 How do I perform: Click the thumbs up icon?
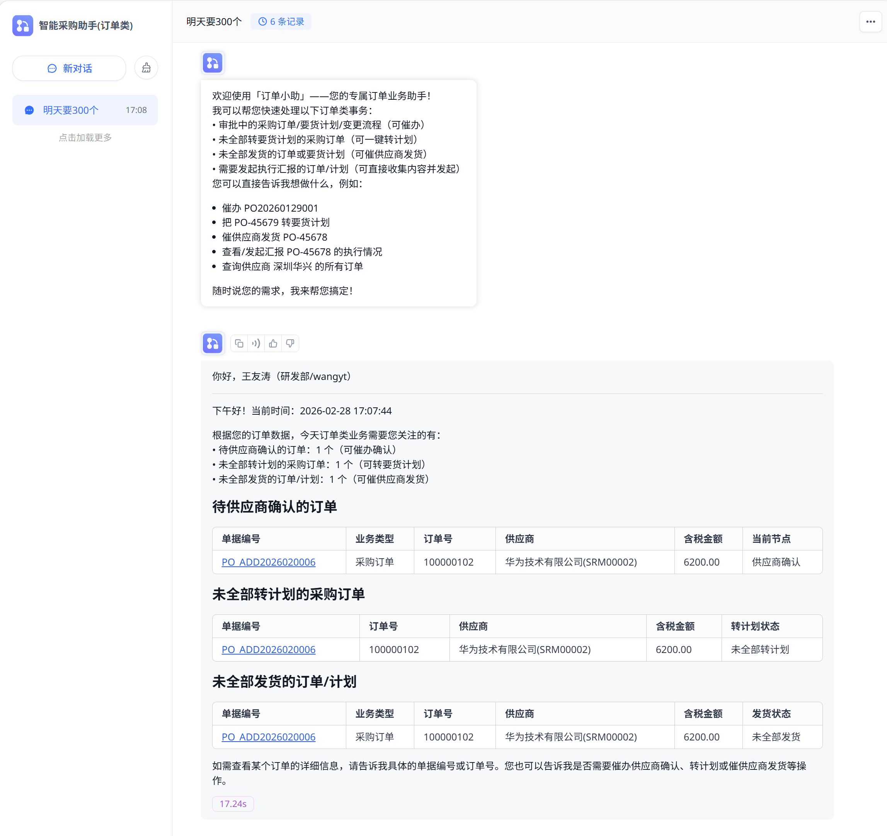click(273, 344)
